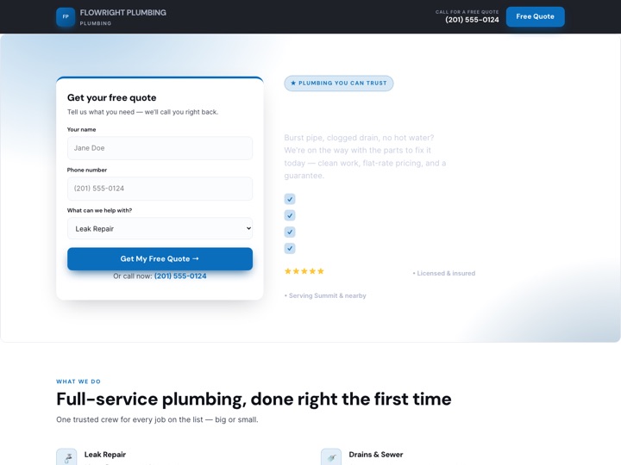Click 'CALL FOR A FREE QUOTE' label
The width and height of the screenshot is (621, 465).
point(467,12)
